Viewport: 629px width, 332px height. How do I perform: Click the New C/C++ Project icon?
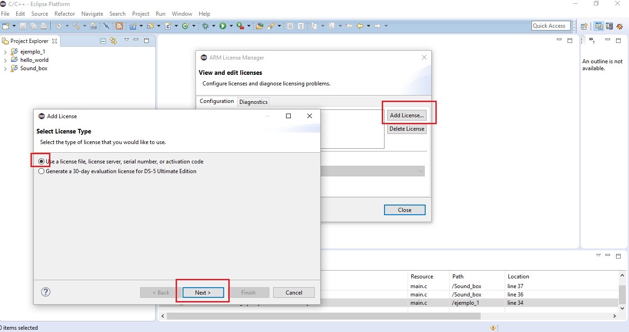point(133,26)
